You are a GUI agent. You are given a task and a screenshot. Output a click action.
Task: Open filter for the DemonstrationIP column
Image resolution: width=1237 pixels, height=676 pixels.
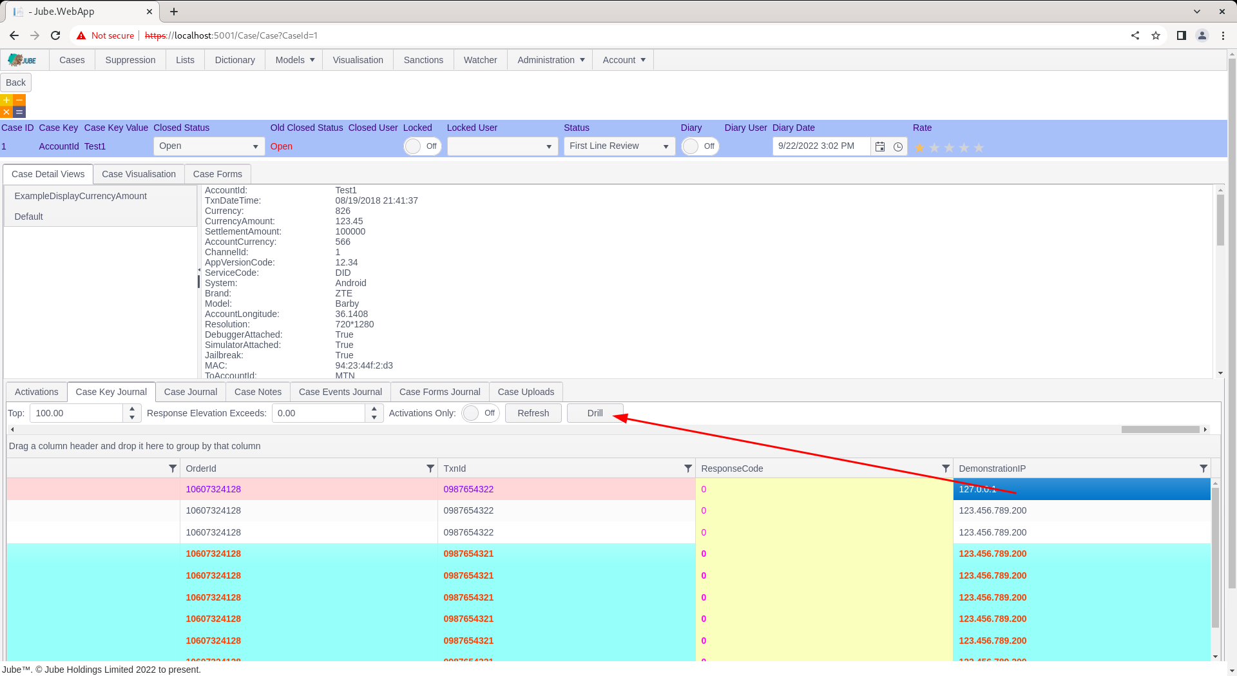[x=1203, y=468]
